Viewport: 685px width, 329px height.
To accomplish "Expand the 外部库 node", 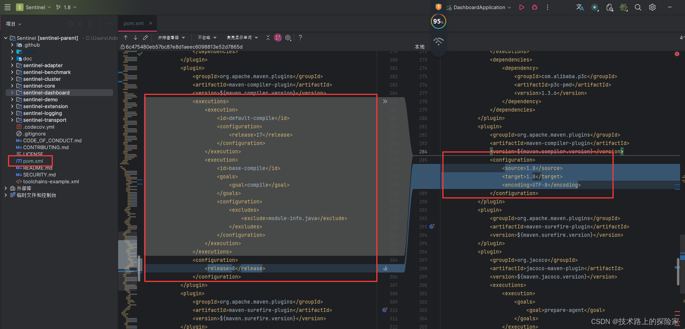I will pos(6,188).
